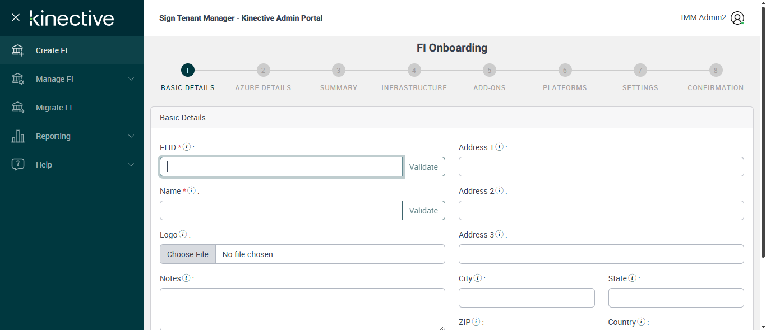The height and width of the screenshot is (330, 766).
Task: Close the sidebar with X icon
Action: (x=16, y=17)
